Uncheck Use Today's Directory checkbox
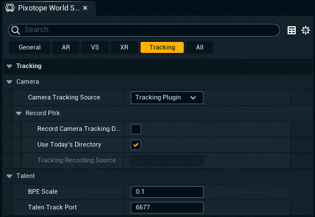Viewport: 315px width, 217px height. [x=136, y=145]
